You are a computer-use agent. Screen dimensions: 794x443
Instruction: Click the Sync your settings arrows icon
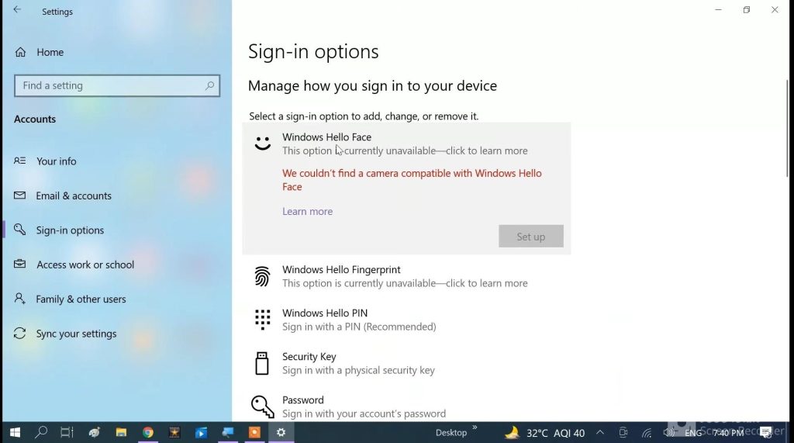[x=19, y=333]
